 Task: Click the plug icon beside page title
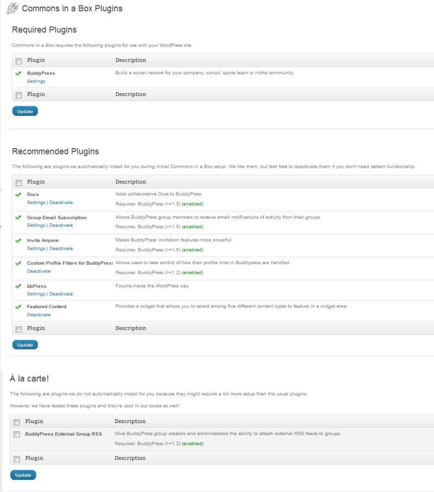[12, 8]
